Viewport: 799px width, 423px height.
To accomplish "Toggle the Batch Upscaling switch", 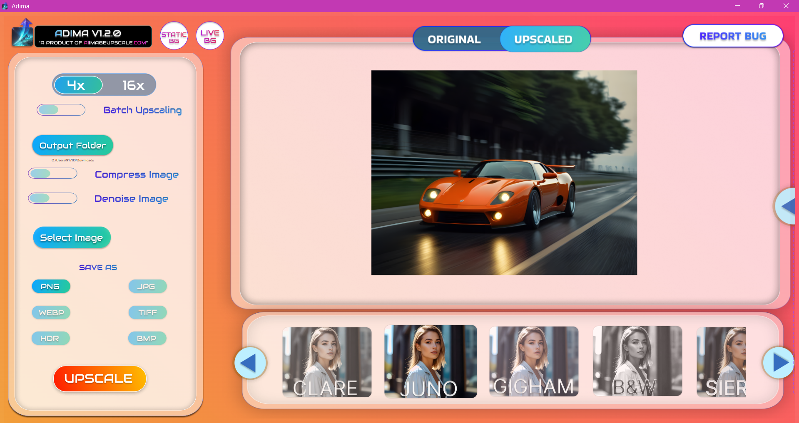I will pyautogui.click(x=61, y=110).
